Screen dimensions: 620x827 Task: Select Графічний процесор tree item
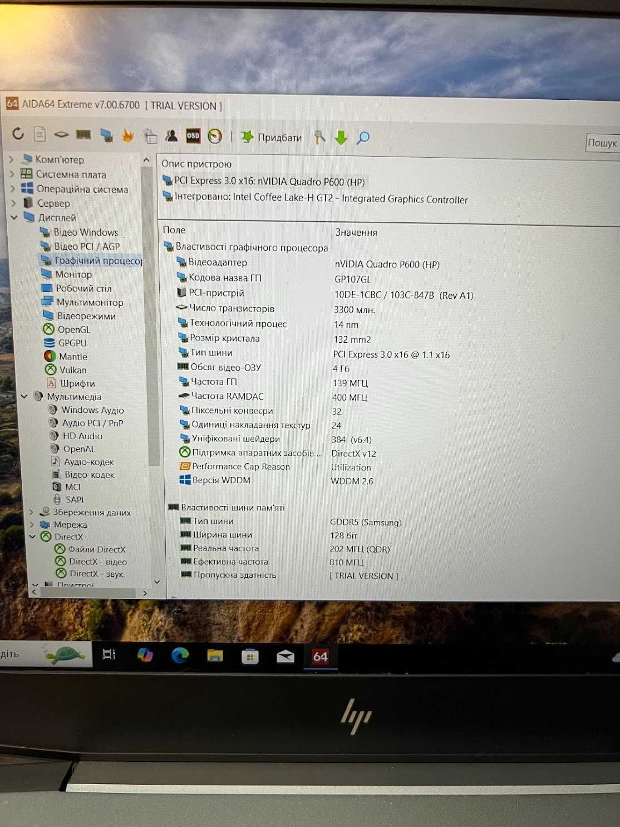pos(91,260)
